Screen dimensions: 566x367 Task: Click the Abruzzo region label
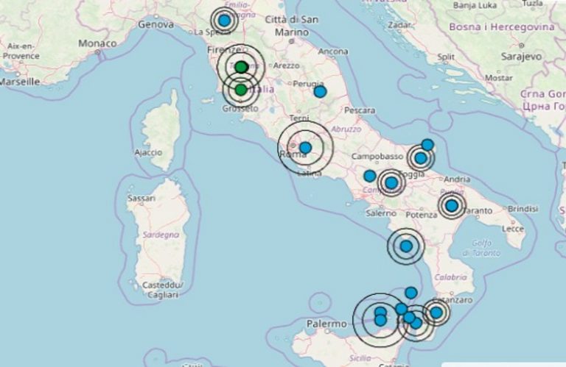tap(346, 129)
